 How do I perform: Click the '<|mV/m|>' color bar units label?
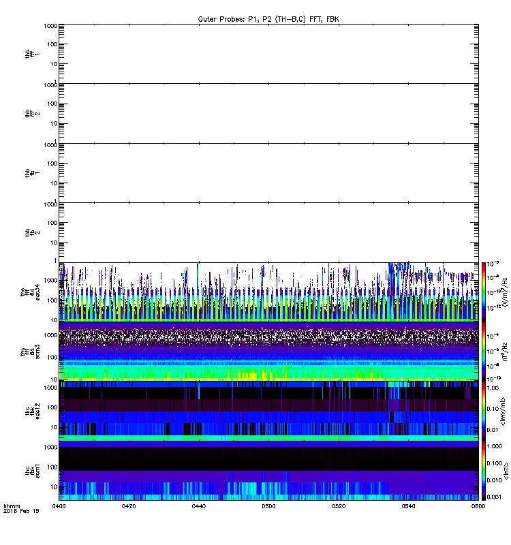503,411
